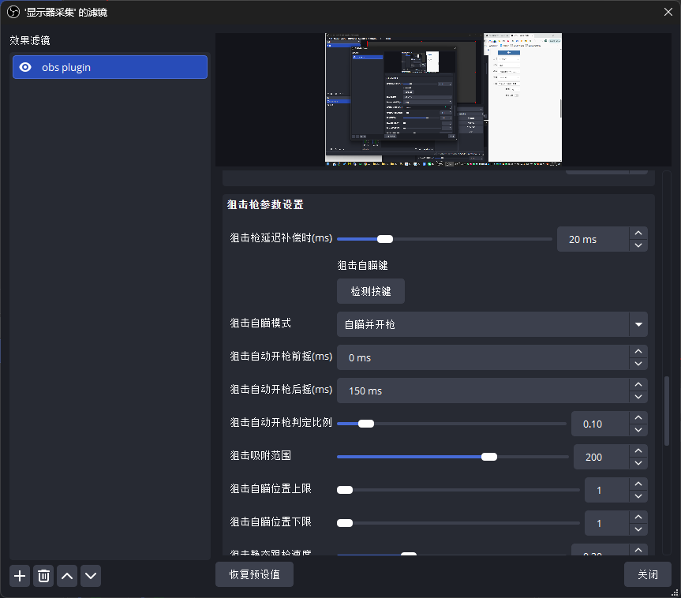Click the display capture preview thumbnail
This screenshot has height=598, width=681.
pyautogui.click(x=443, y=99)
